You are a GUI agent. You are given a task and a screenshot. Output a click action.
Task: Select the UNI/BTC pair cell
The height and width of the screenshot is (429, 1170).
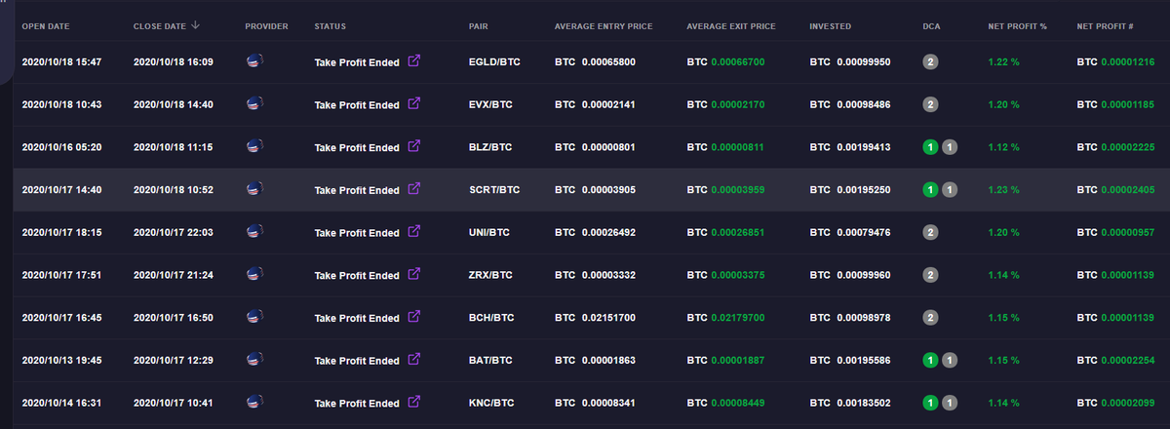(x=489, y=233)
